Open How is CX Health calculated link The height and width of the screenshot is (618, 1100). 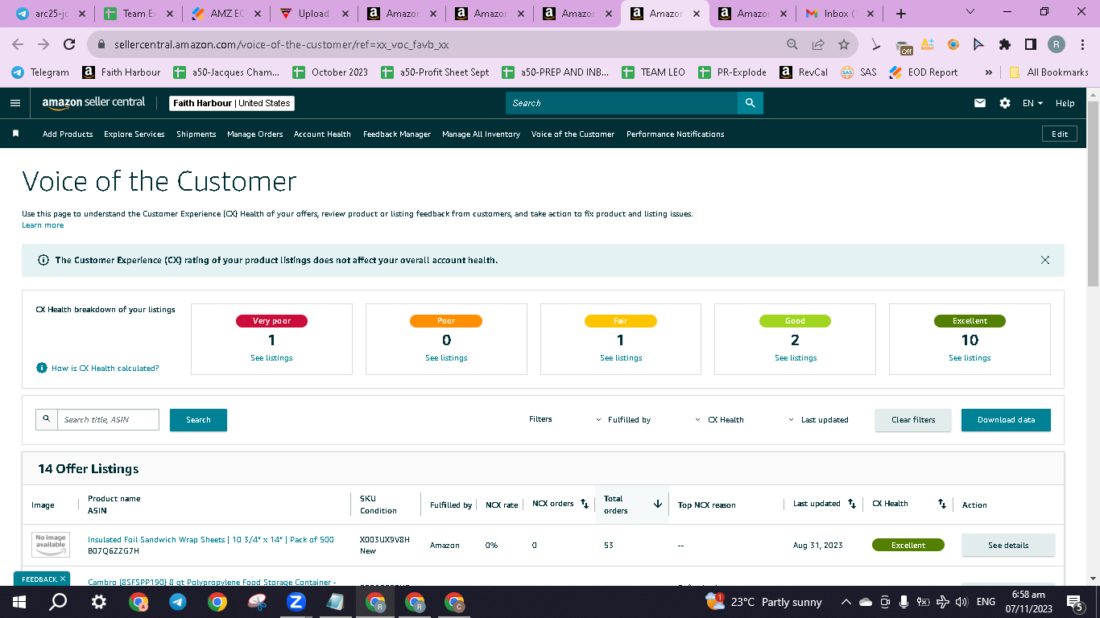[105, 368]
